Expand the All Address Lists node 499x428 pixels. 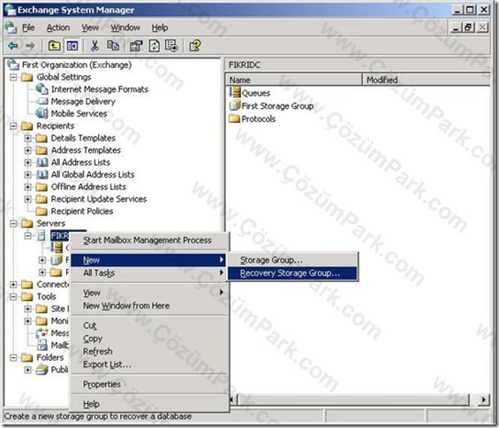[27, 162]
